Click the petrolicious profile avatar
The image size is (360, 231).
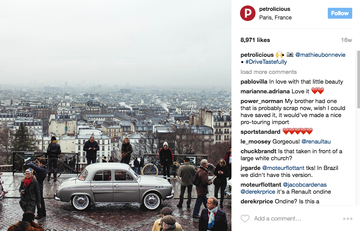pyautogui.click(x=247, y=13)
